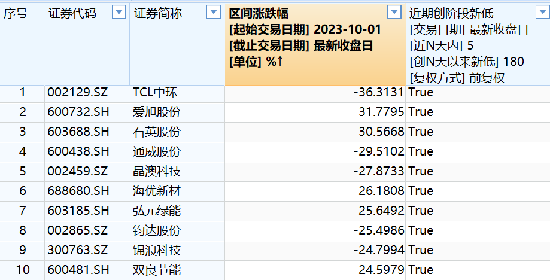The image size is (550, 280).
Task: Open the 区间涨跌幅 column filter dropdown
Action: pyautogui.click(x=394, y=13)
